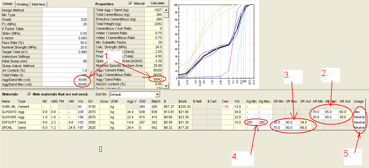369x168 pixels.
Task: Click the Properties list scroll up arrow
Action: (x=166, y=10)
